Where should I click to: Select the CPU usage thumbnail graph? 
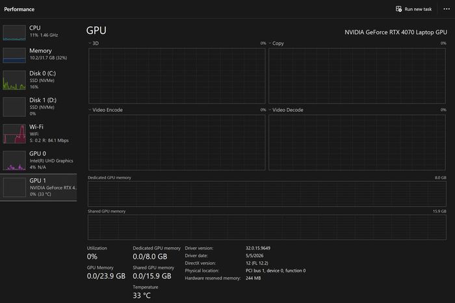pos(14,33)
